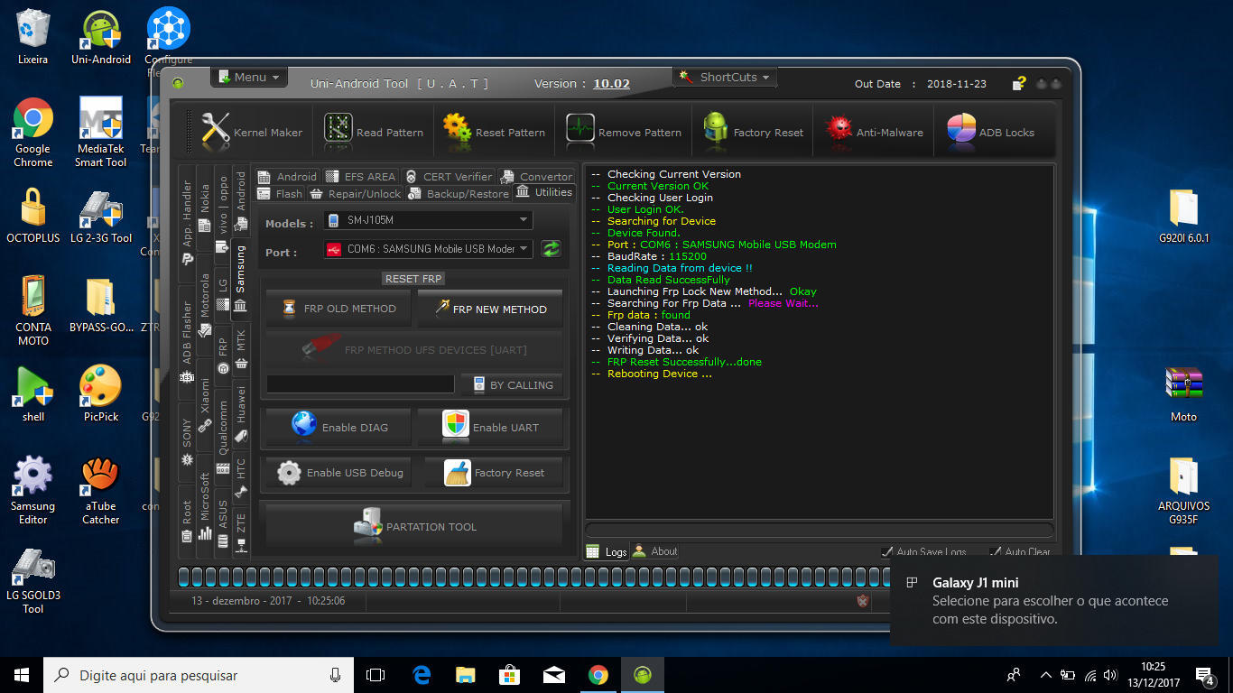Open the Kernel Maker tool
Image resolution: width=1233 pixels, height=693 pixels.
tap(252, 132)
